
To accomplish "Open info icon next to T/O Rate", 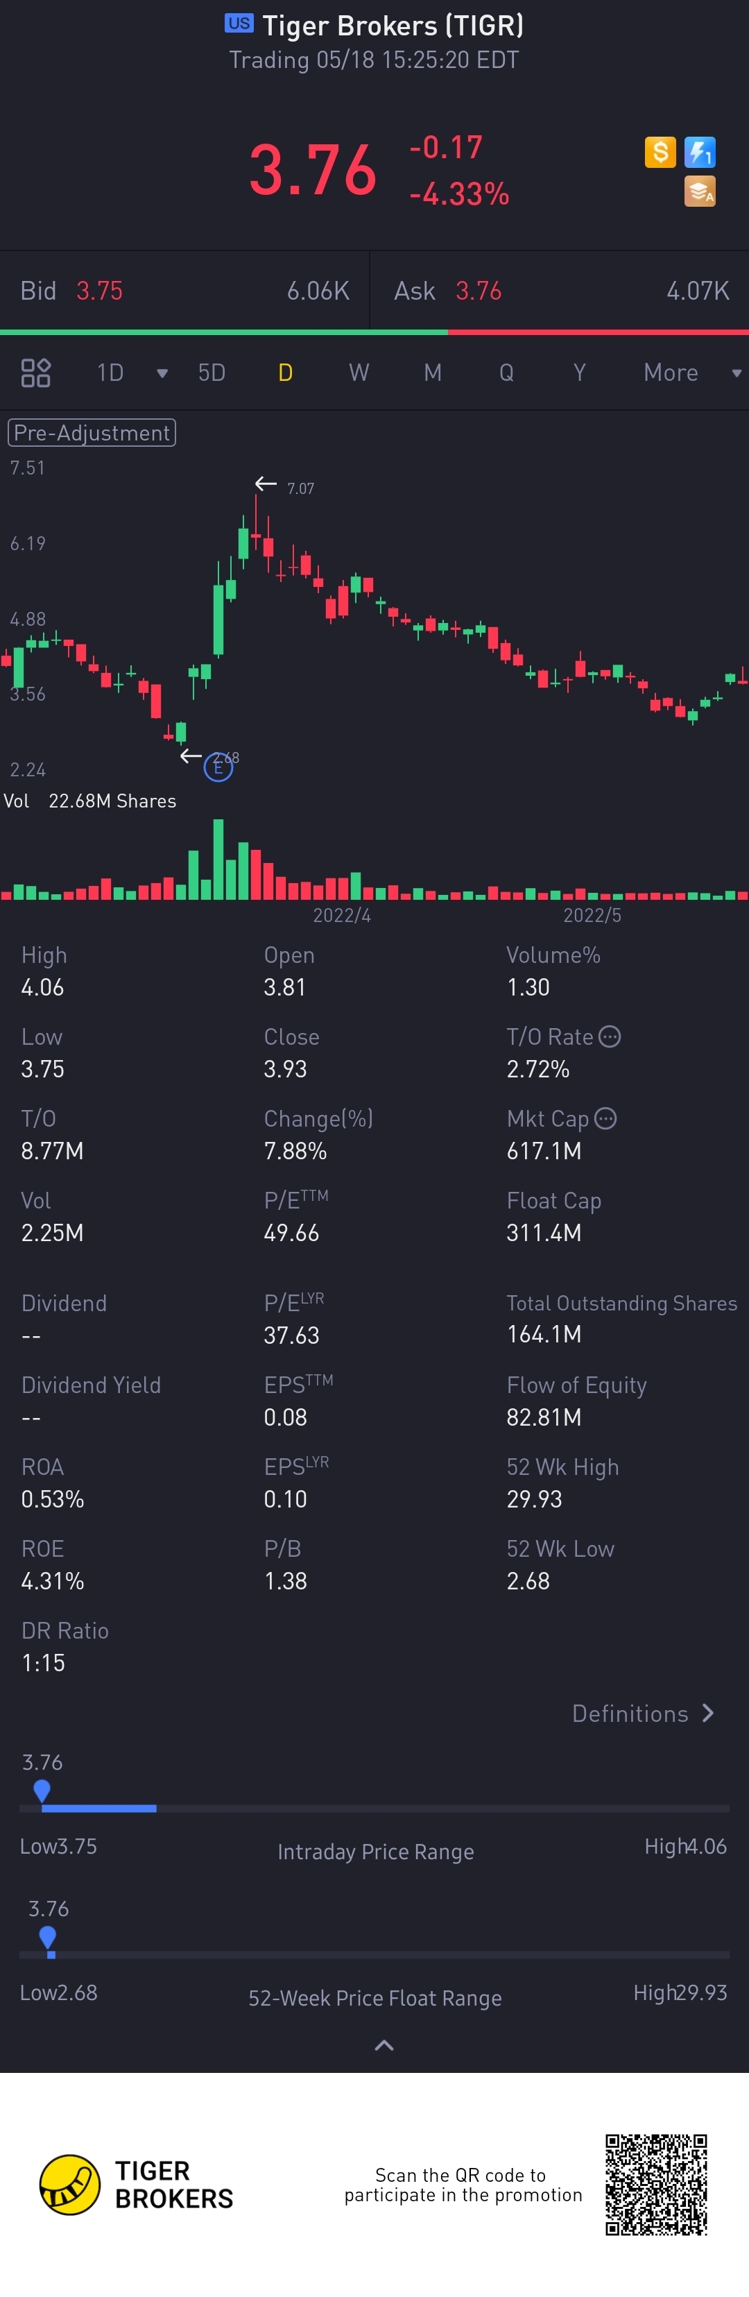I will pyautogui.click(x=610, y=1036).
